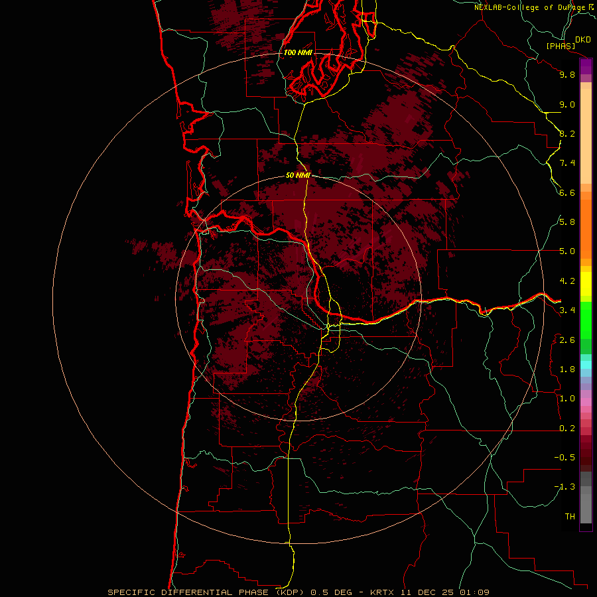Click SPECIFIC DIFFERENTIAL PHASE (KDP) caption text

(x=205, y=592)
